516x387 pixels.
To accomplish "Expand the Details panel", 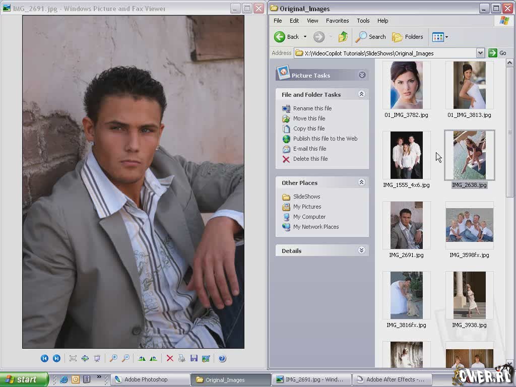I will [x=361, y=250].
